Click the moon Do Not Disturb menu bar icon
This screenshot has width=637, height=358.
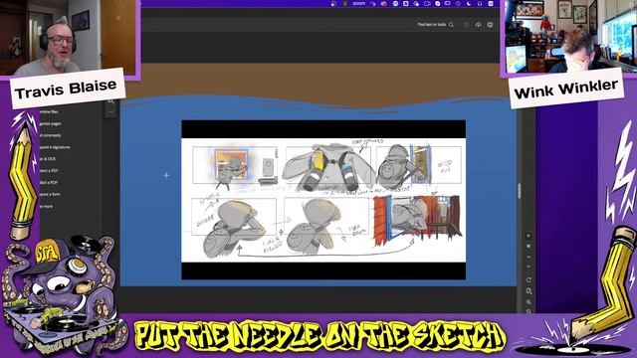(x=469, y=3)
